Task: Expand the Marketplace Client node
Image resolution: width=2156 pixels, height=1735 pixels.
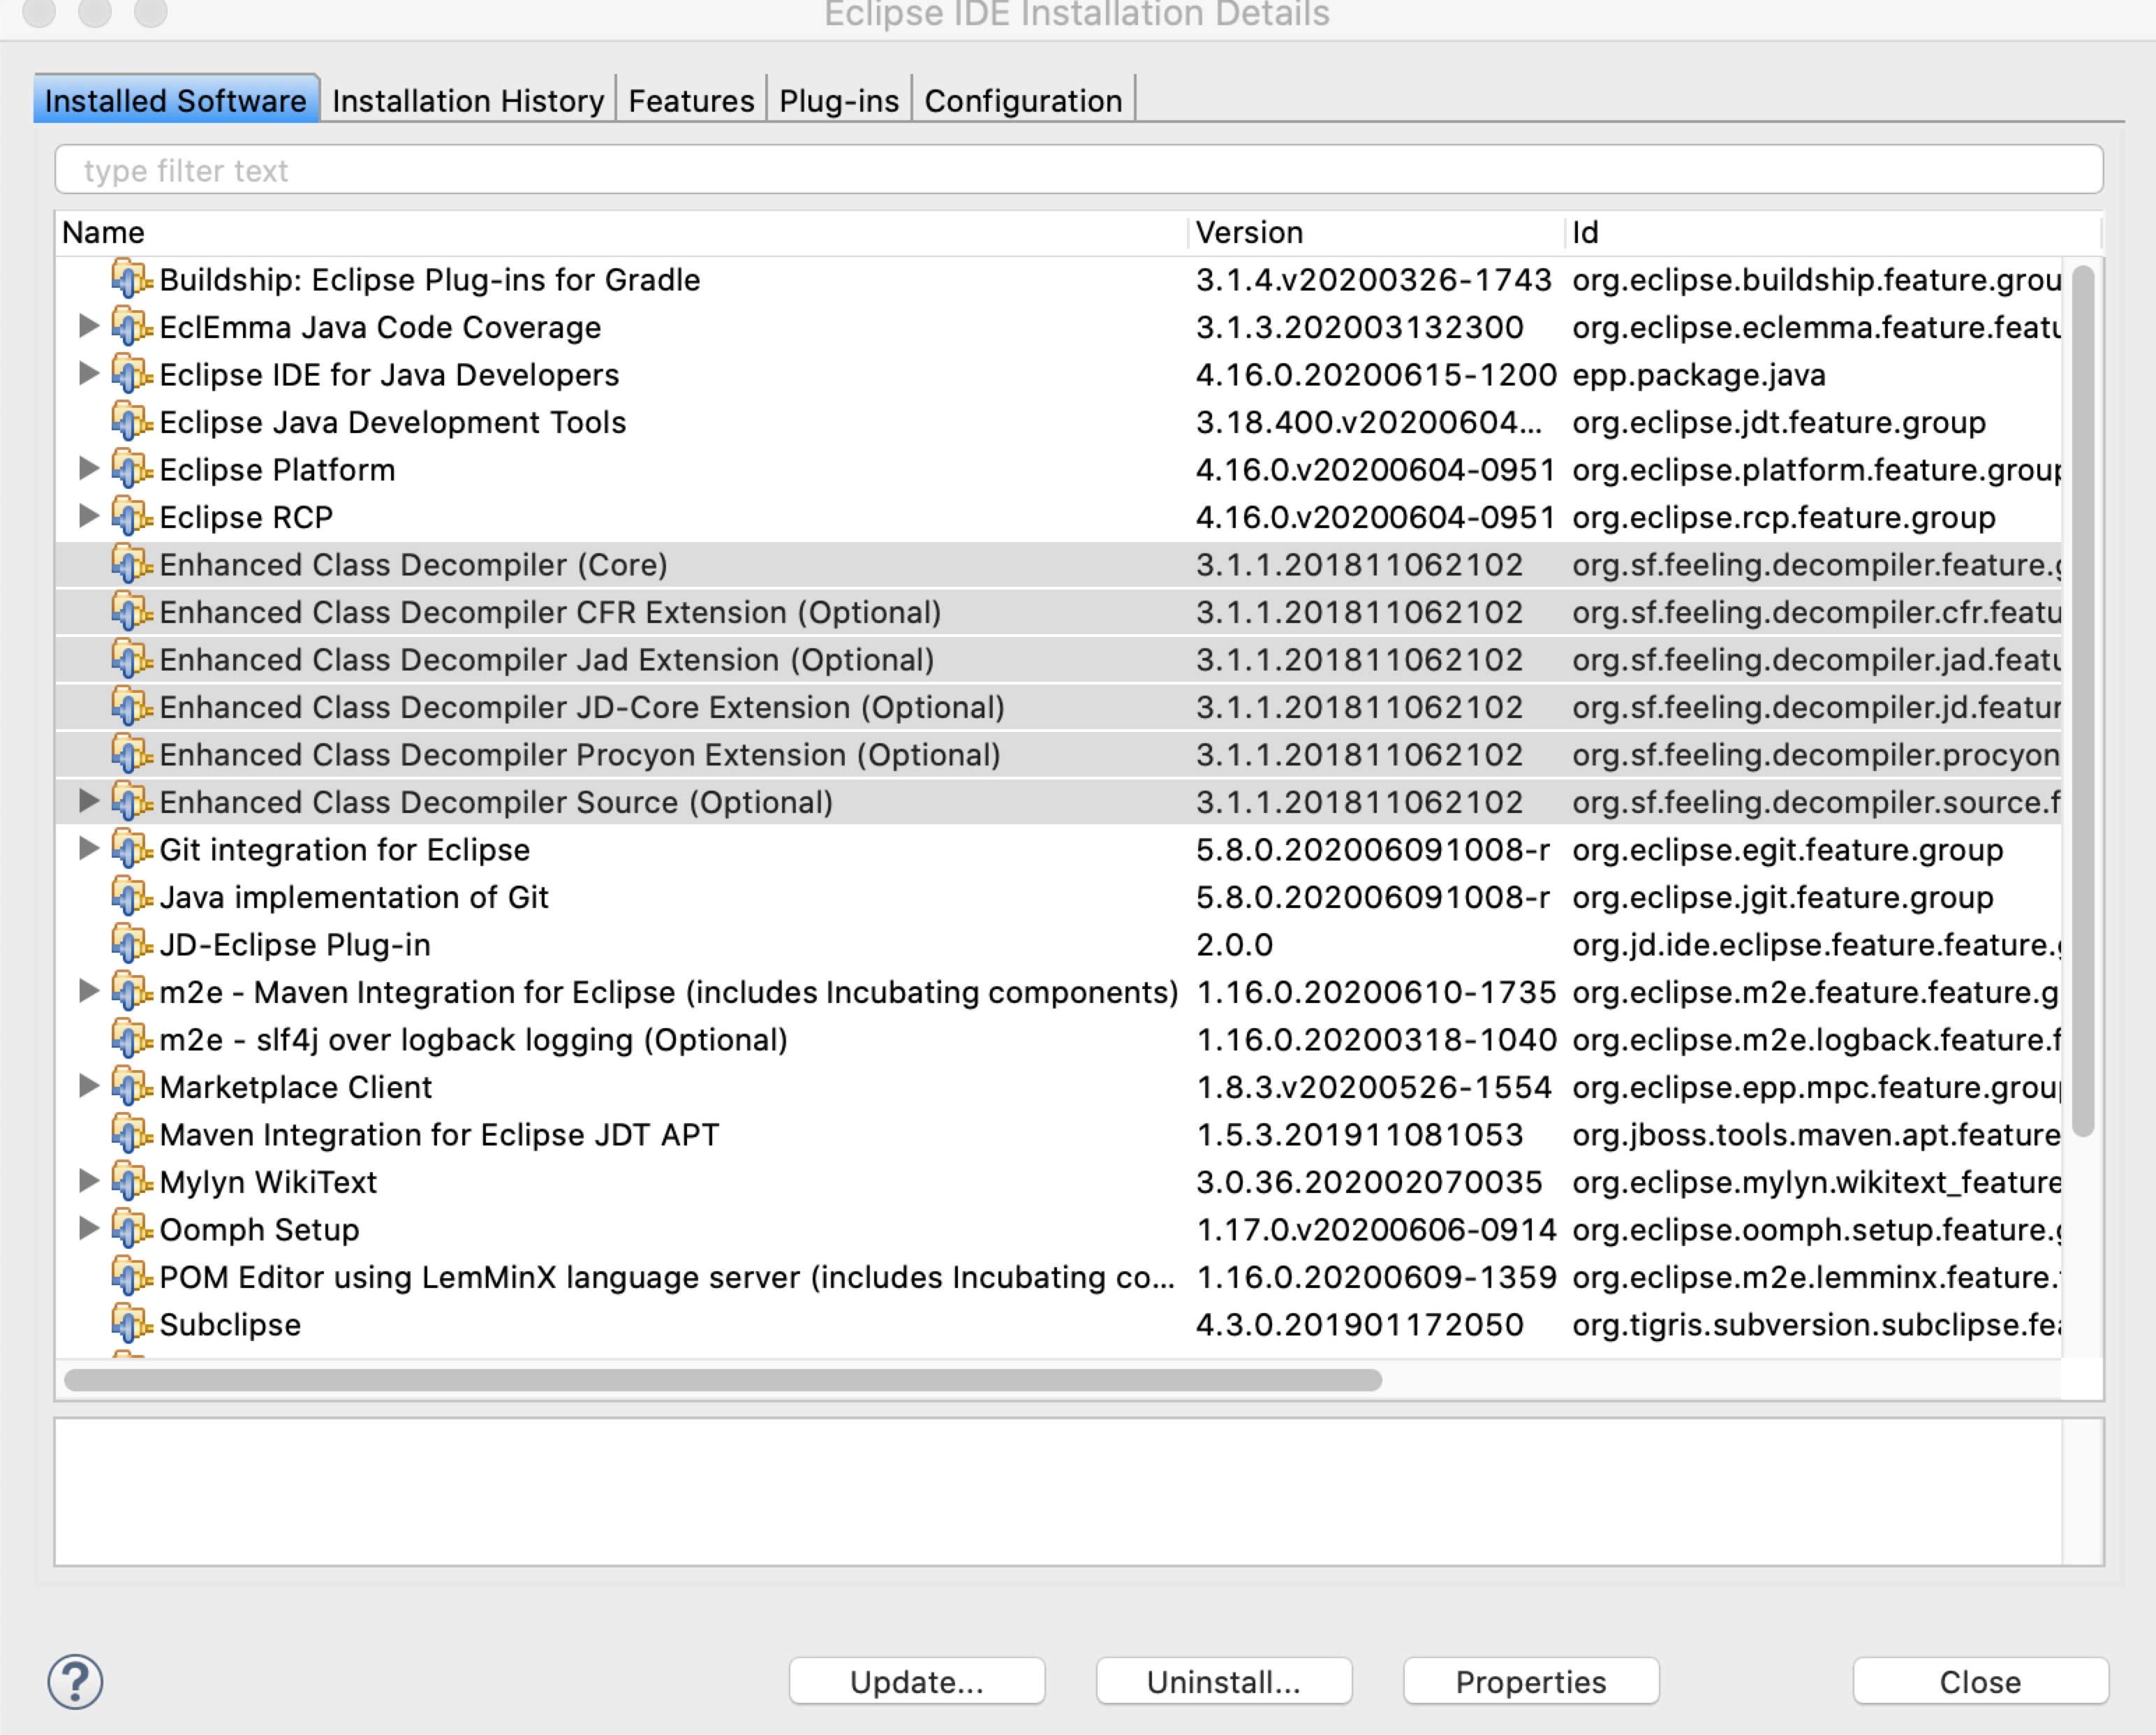Action: point(89,1085)
